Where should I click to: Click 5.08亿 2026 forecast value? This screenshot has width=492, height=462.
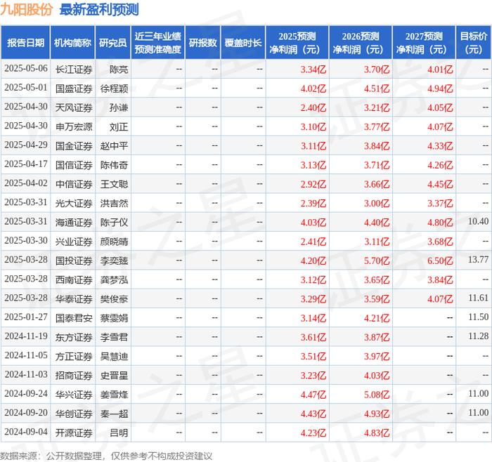click(377, 395)
